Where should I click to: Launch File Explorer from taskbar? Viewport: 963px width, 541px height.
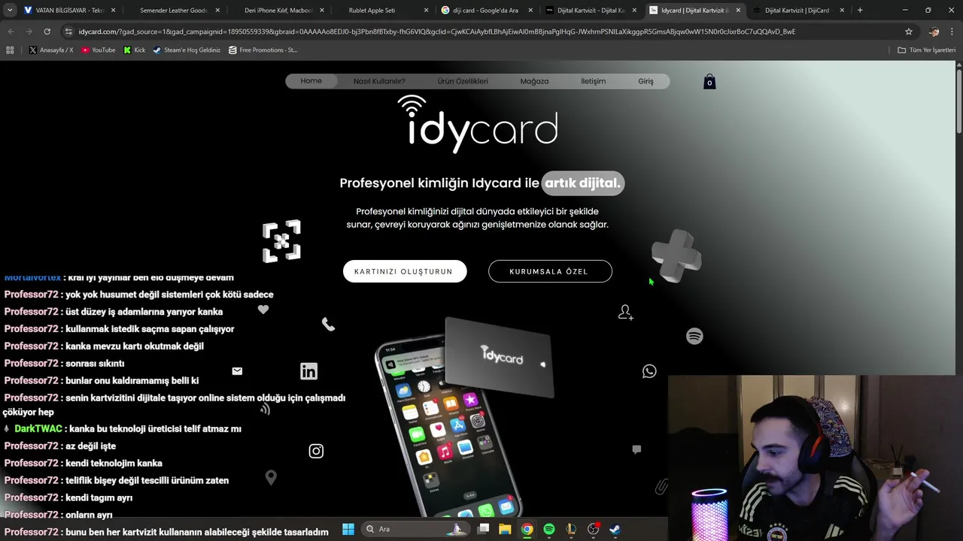tap(505, 529)
